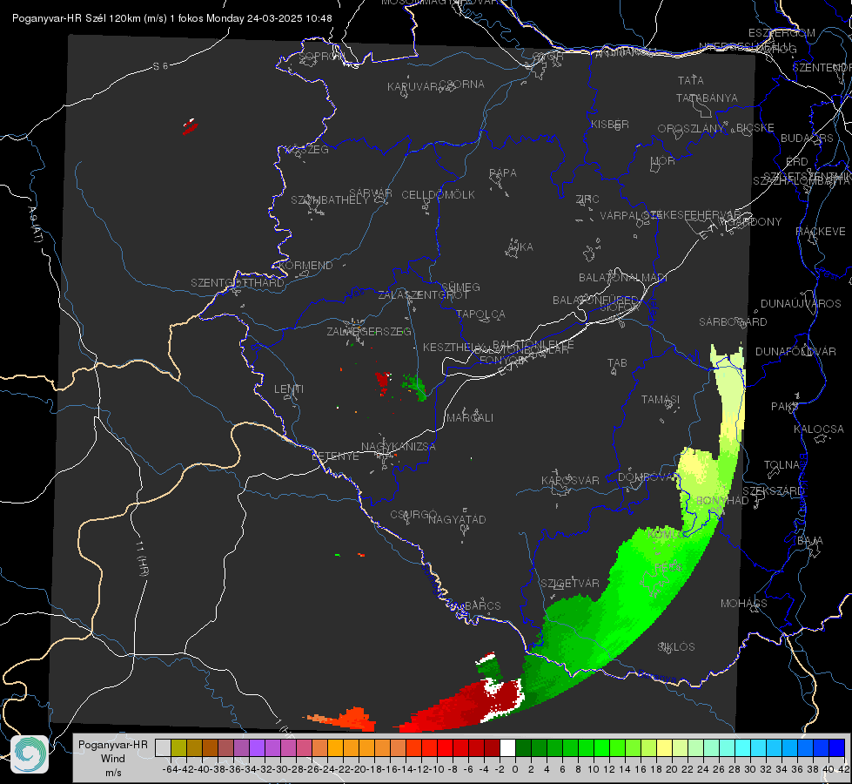Click the BALATONALMADI label
Viewport: 852px width, 784px height.
pos(623,278)
